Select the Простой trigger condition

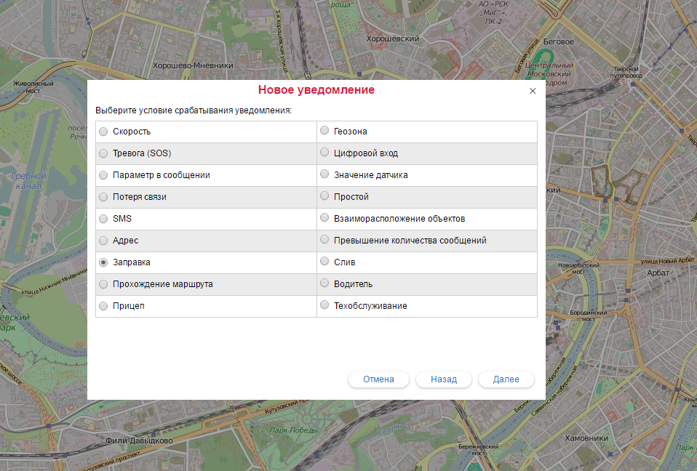pyautogui.click(x=324, y=197)
